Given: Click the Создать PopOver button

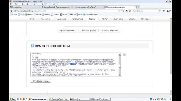Looking at the screenshot, I should 110,31.
